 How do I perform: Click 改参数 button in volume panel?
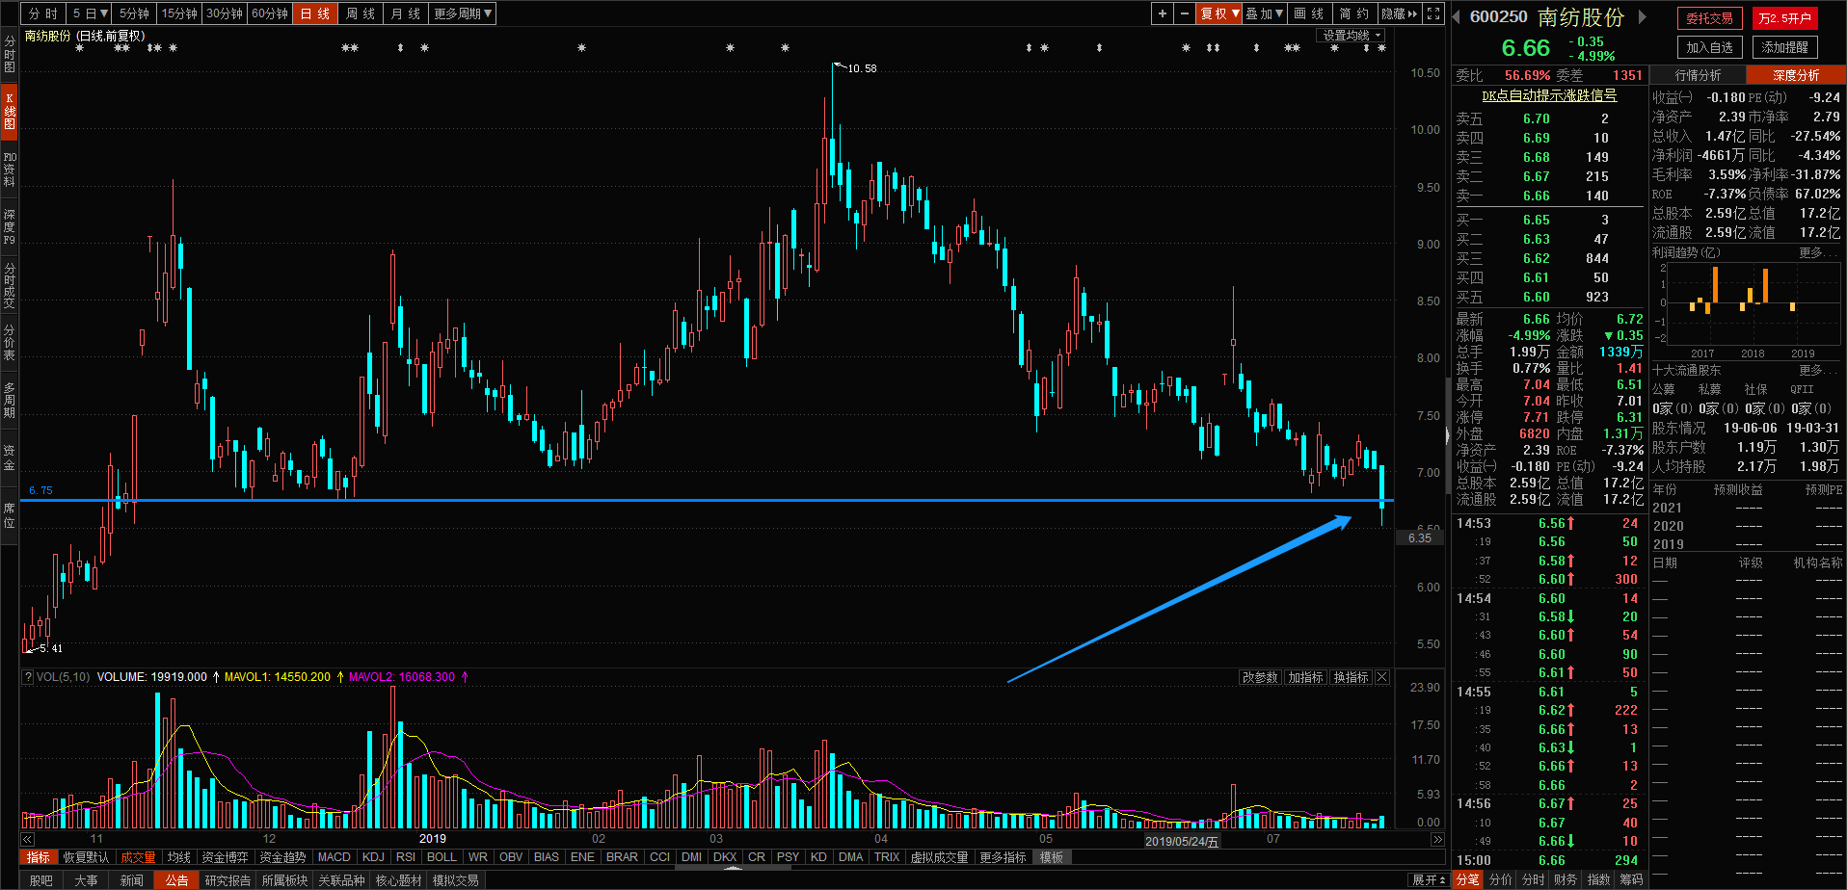point(1260,677)
